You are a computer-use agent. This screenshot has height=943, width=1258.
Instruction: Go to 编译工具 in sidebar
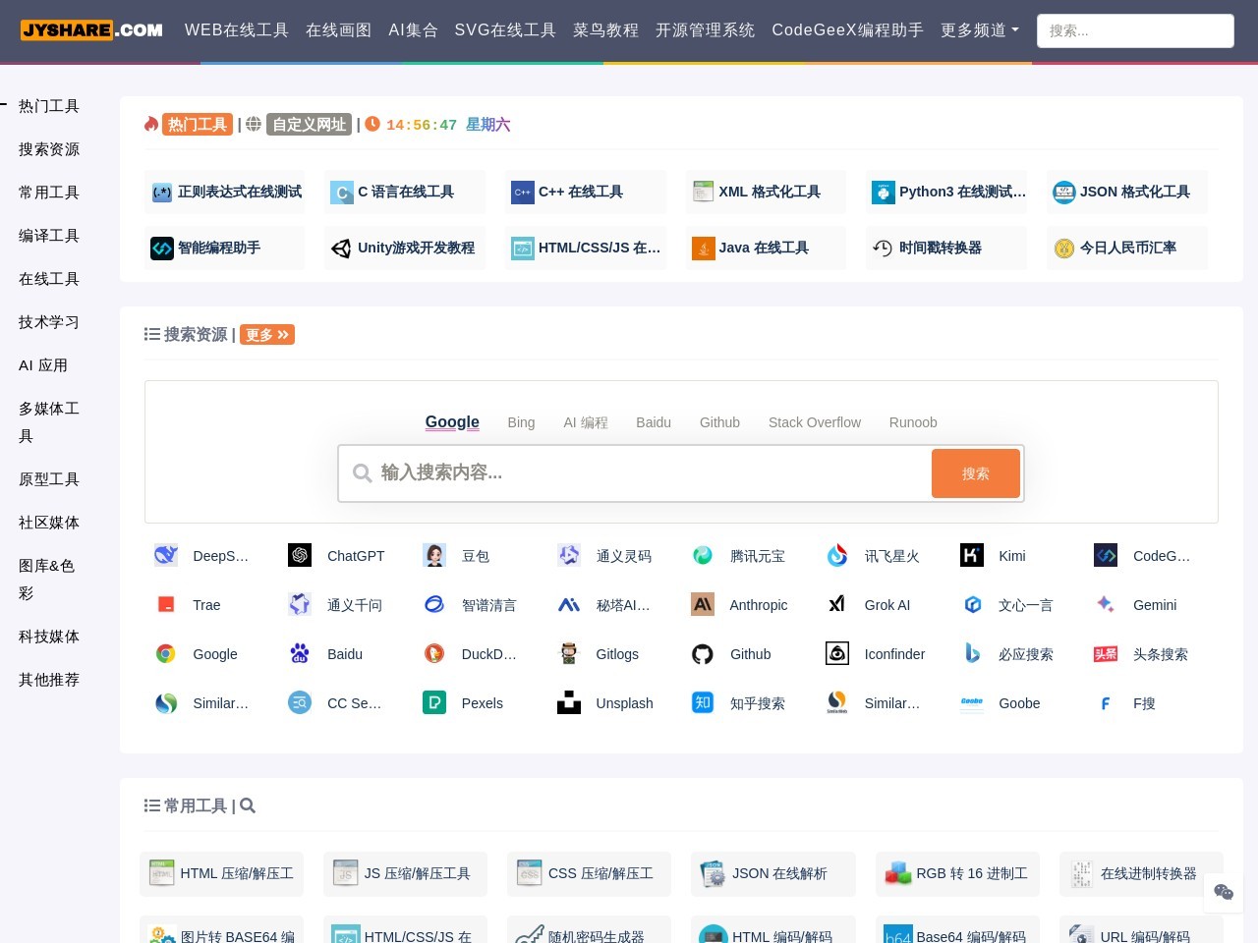pos(49,236)
